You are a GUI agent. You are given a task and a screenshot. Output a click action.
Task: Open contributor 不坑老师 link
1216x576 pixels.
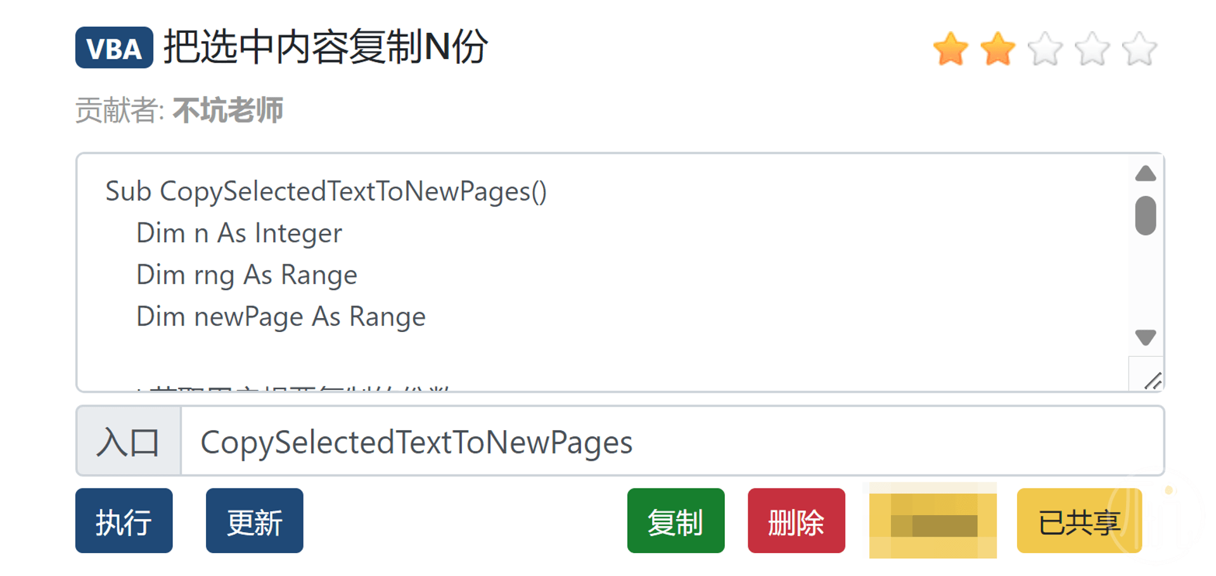click(227, 110)
